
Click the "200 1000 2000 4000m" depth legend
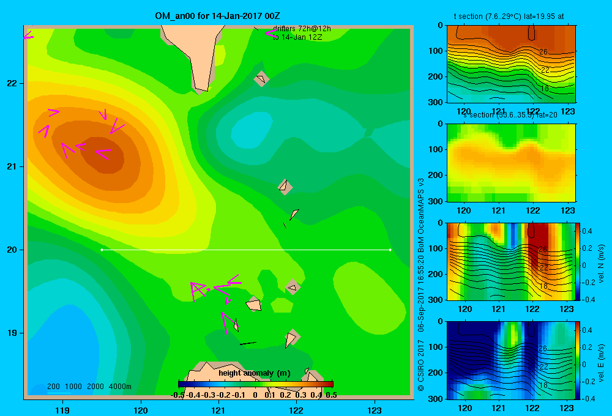coord(89,387)
